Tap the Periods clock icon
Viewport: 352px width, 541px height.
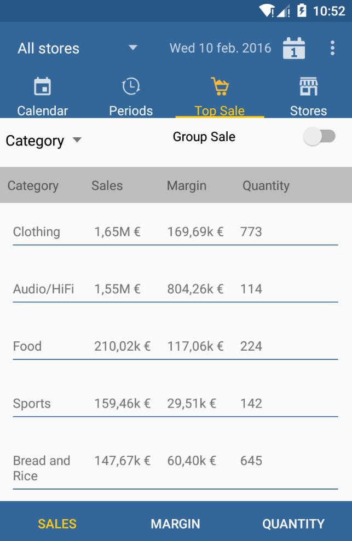pos(131,86)
